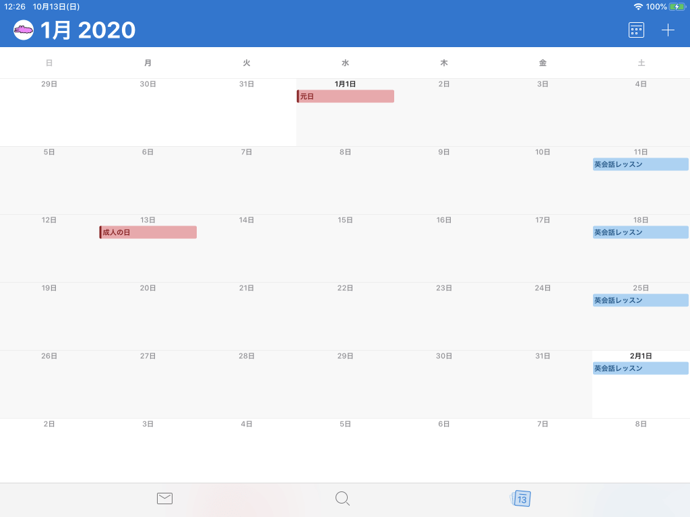Tap the Wi-Fi status icon
Viewport: 690px width, 517px height.
coord(638,7)
